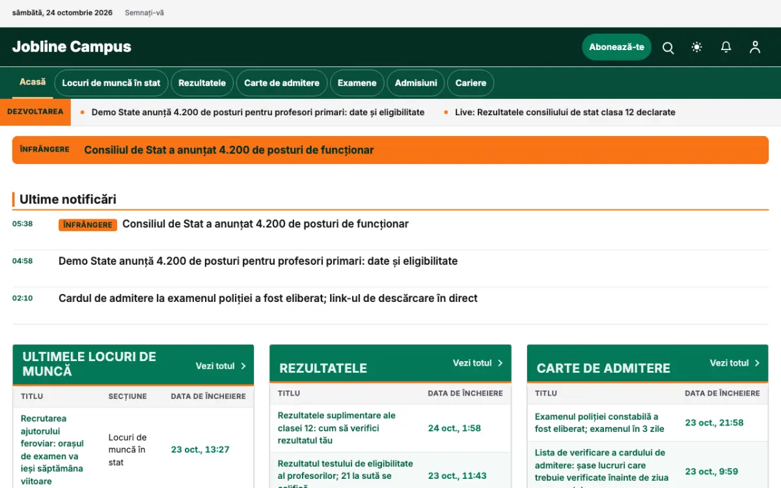Click the Semnați-vă sign-in link
This screenshot has width=781, height=488.
(x=144, y=13)
